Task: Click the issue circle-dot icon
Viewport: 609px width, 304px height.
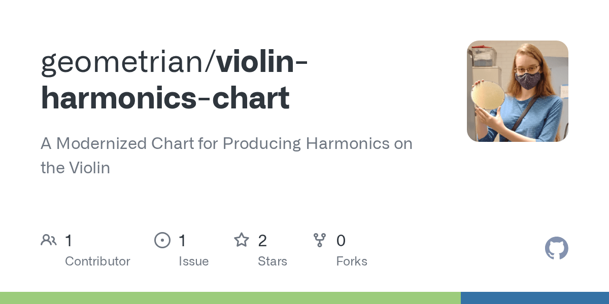Action: click(x=162, y=240)
